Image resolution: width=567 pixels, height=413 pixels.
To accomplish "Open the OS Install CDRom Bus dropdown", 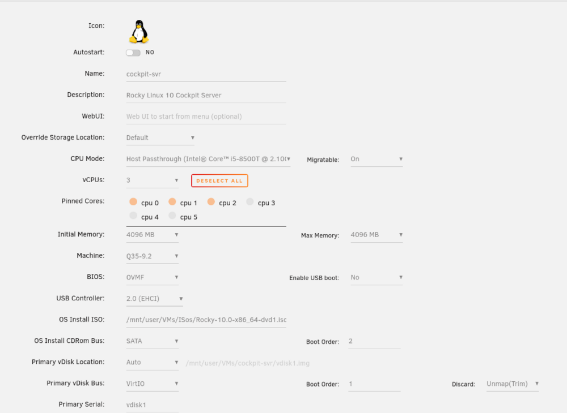I will point(152,341).
